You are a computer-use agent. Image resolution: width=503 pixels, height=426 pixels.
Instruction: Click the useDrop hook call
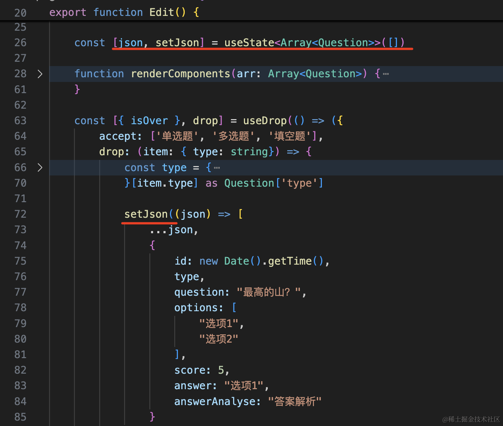click(x=264, y=121)
